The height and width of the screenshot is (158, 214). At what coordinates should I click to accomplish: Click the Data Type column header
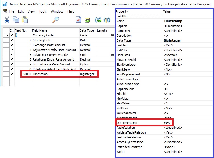coord(87,30)
